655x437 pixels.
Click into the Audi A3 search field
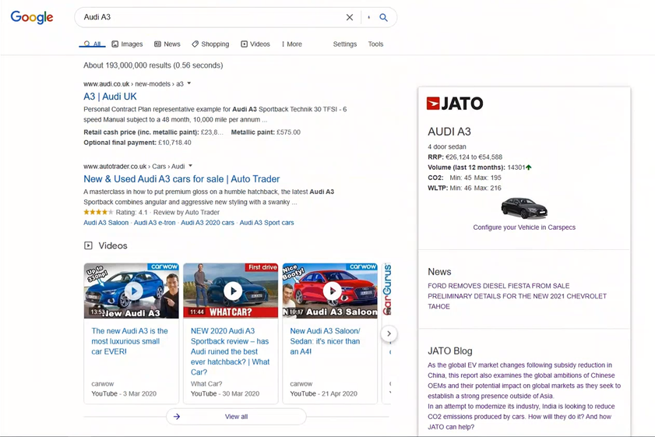pyautogui.click(x=210, y=17)
